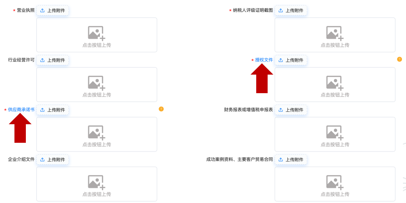Click image upload icon in 授权文件 box
This screenshot has width=406, height=203.
point(335,83)
